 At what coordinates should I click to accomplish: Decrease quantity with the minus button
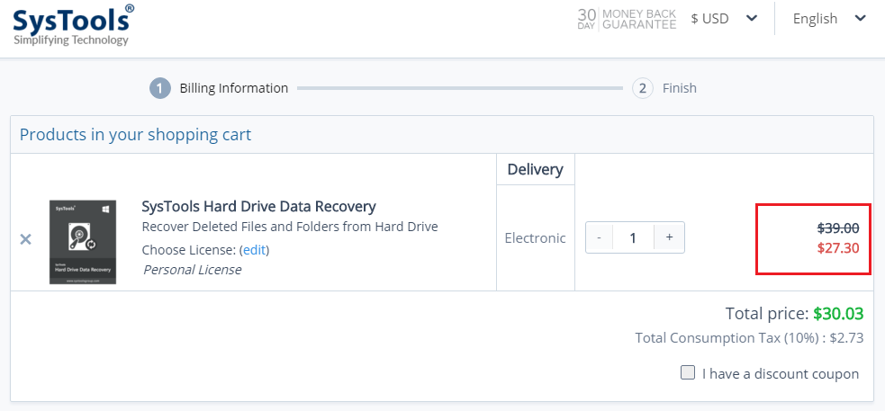[x=599, y=237]
